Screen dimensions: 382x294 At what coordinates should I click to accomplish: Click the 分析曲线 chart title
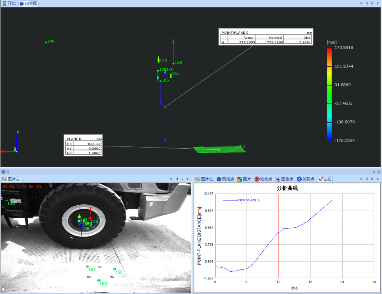(x=287, y=188)
